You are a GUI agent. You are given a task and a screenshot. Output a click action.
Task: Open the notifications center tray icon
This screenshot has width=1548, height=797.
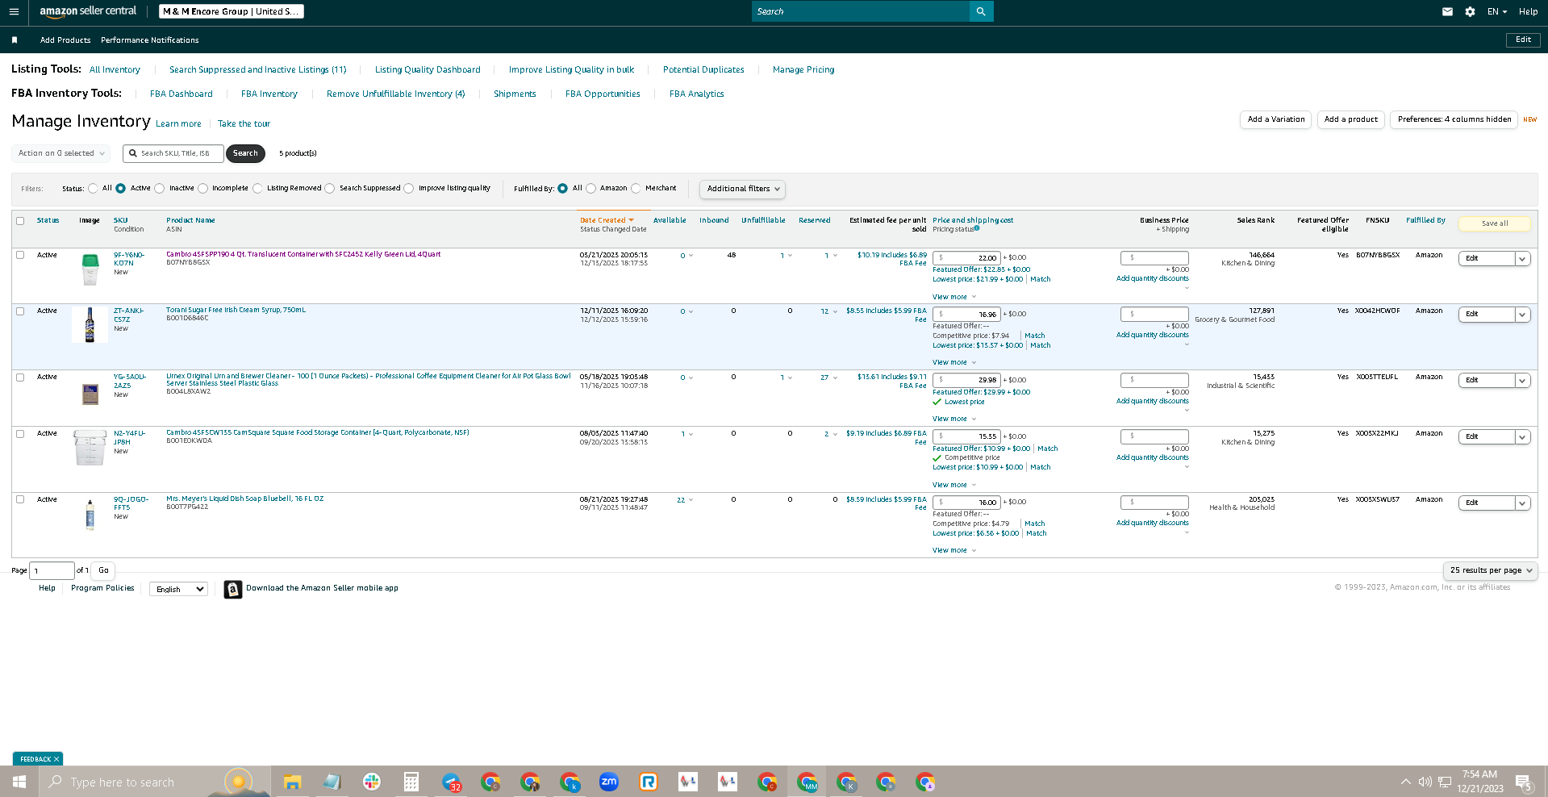(1523, 782)
